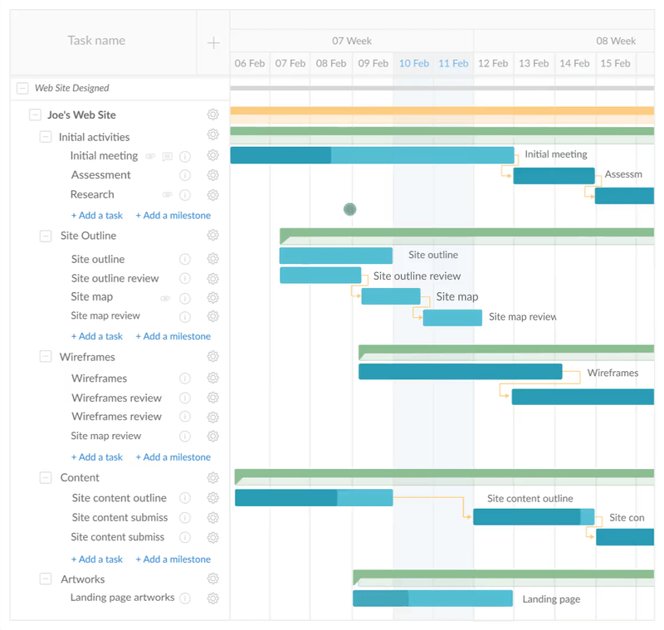664x630 pixels.
Task: Open info icon for Site map task
Action: point(185,299)
